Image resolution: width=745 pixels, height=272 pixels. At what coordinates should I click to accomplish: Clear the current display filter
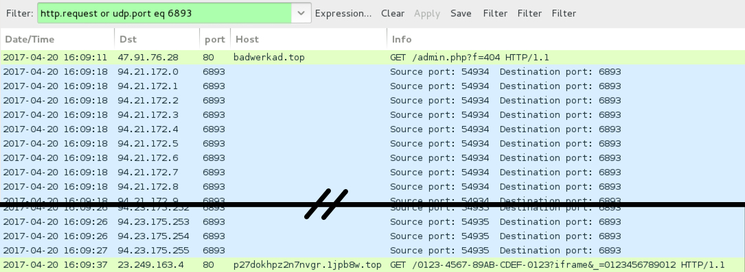click(x=393, y=13)
